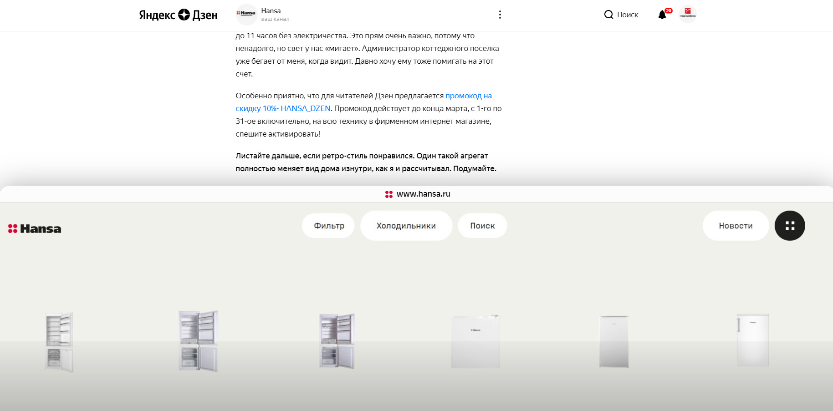Screen dimensions: 833x411
Task: Open the black four-dot grid menu button
Action: tap(790, 226)
